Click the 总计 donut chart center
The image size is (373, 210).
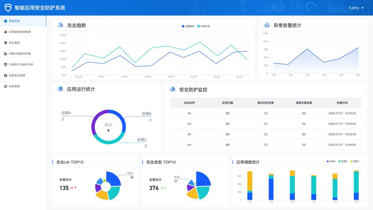tap(108, 127)
